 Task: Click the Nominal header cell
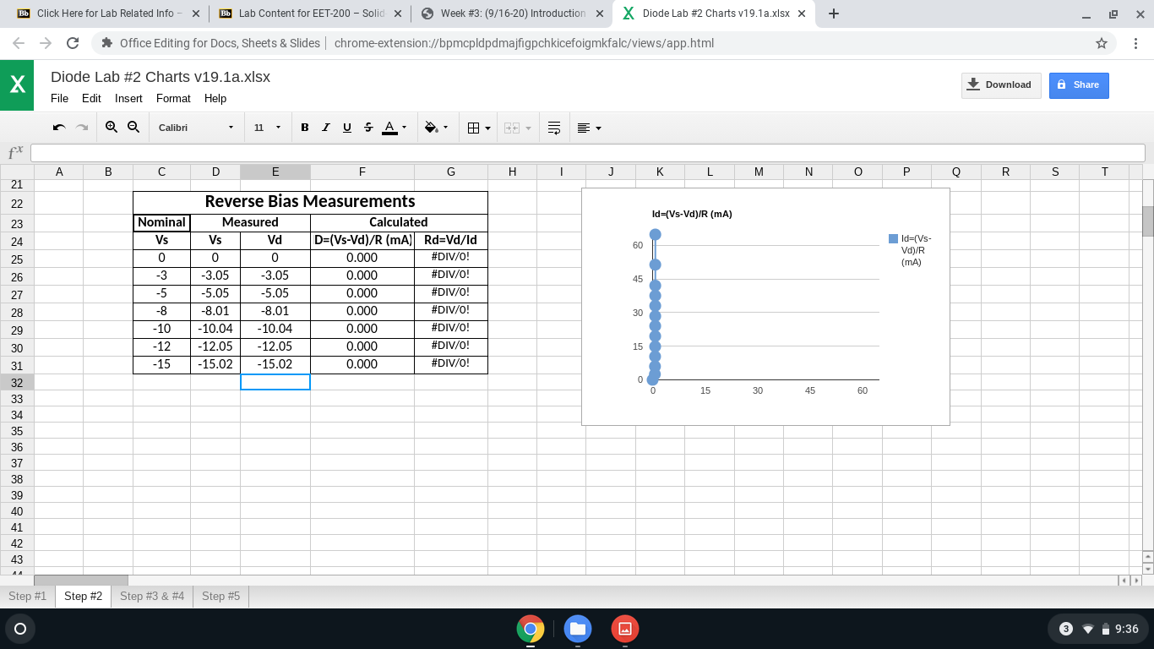161,222
